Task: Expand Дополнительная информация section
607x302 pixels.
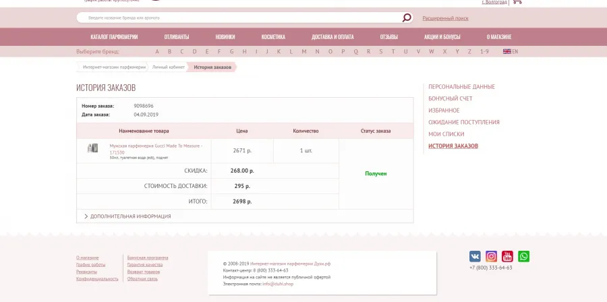Action: pyautogui.click(x=127, y=216)
